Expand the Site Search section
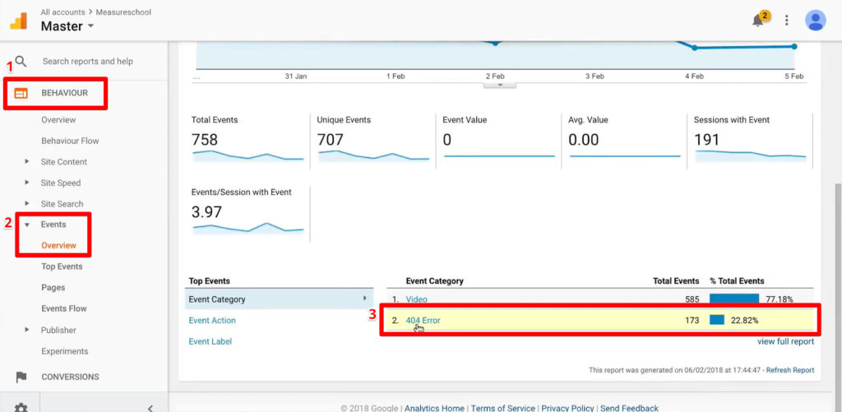Viewport: 842px width, 412px height. click(27, 204)
